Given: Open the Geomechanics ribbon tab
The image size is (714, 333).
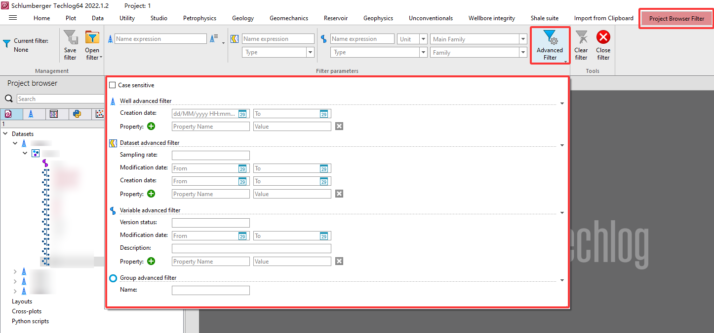Looking at the screenshot, I should 289,18.
